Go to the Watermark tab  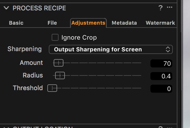pyautogui.click(x=160, y=23)
